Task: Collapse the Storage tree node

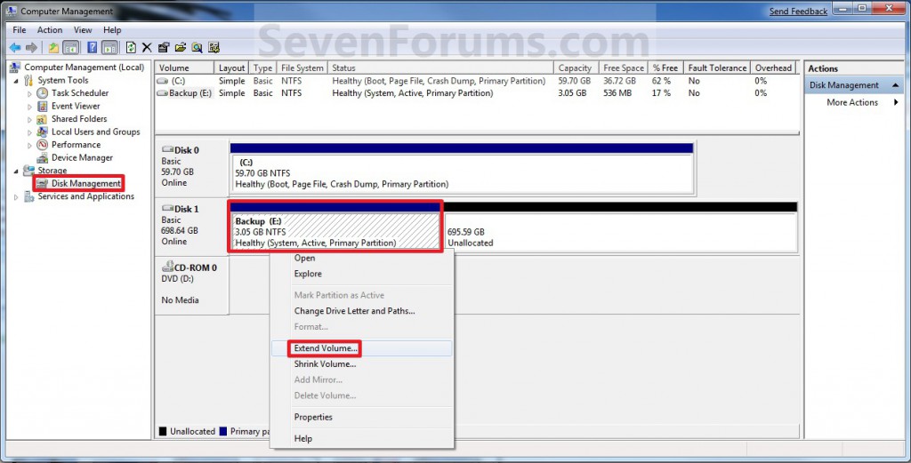Action: click(x=16, y=172)
